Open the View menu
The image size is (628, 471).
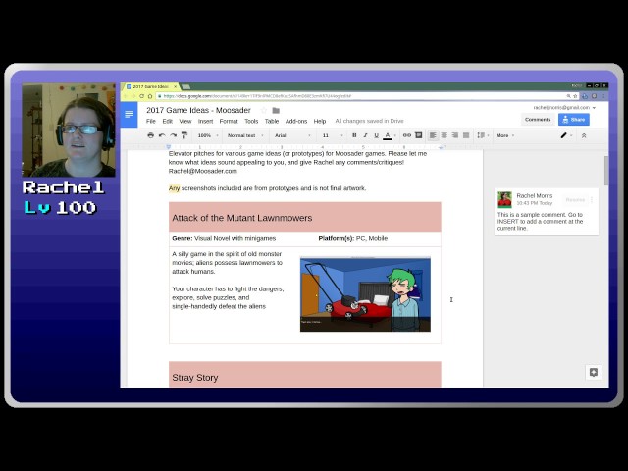pos(185,121)
